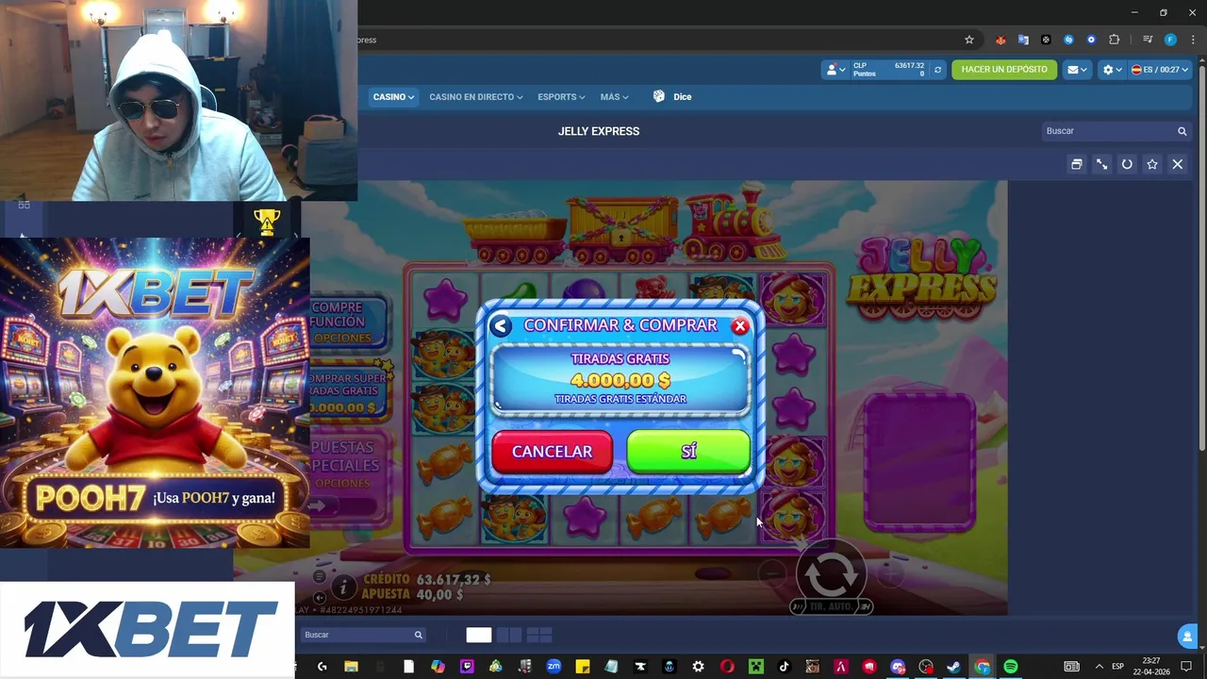Decrease the bet with the minus button

coord(772,571)
